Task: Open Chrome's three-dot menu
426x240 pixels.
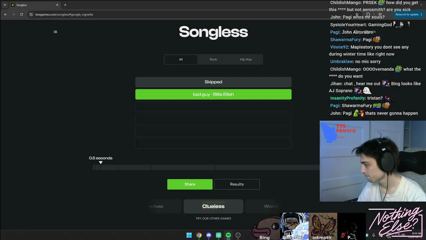Action: tap(421, 15)
